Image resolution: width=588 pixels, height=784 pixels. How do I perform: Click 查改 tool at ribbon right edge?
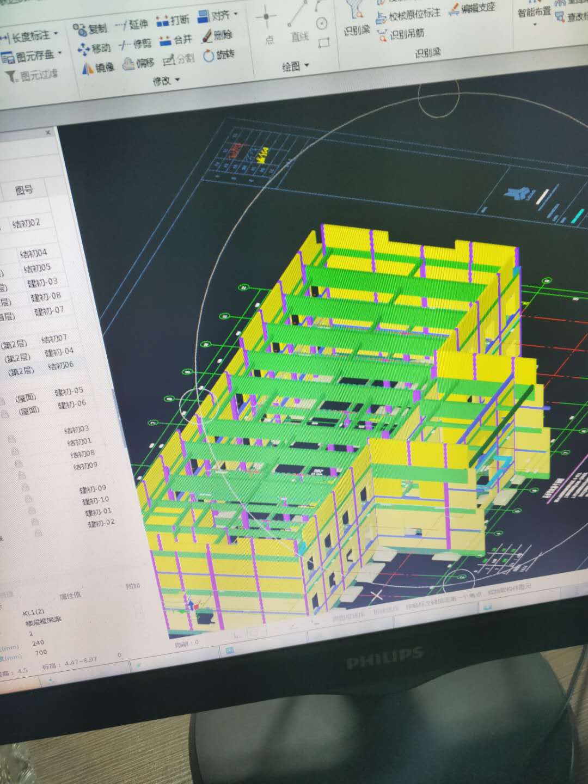[x=571, y=17]
